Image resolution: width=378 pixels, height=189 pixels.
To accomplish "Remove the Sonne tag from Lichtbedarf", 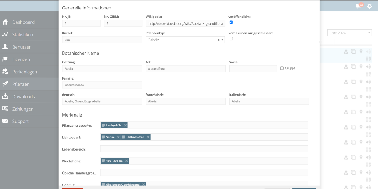I will coord(118,137).
